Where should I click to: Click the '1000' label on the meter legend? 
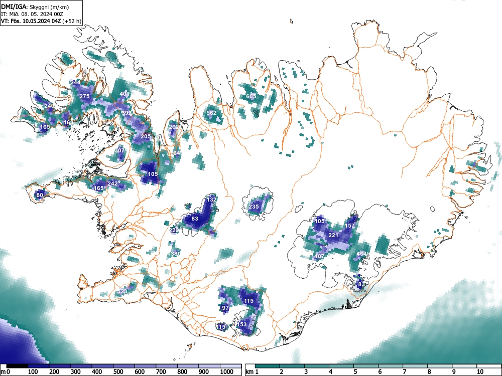pos(227,372)
